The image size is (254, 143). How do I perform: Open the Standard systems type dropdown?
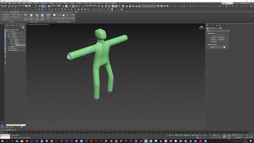[218, 31]
